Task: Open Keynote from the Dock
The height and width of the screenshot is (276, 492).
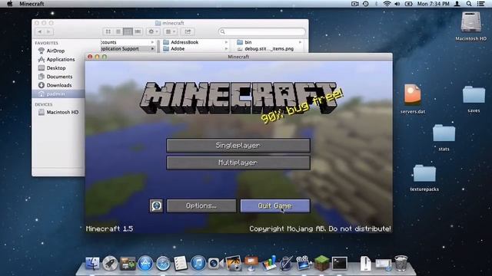Action: [x=251, y=263]
